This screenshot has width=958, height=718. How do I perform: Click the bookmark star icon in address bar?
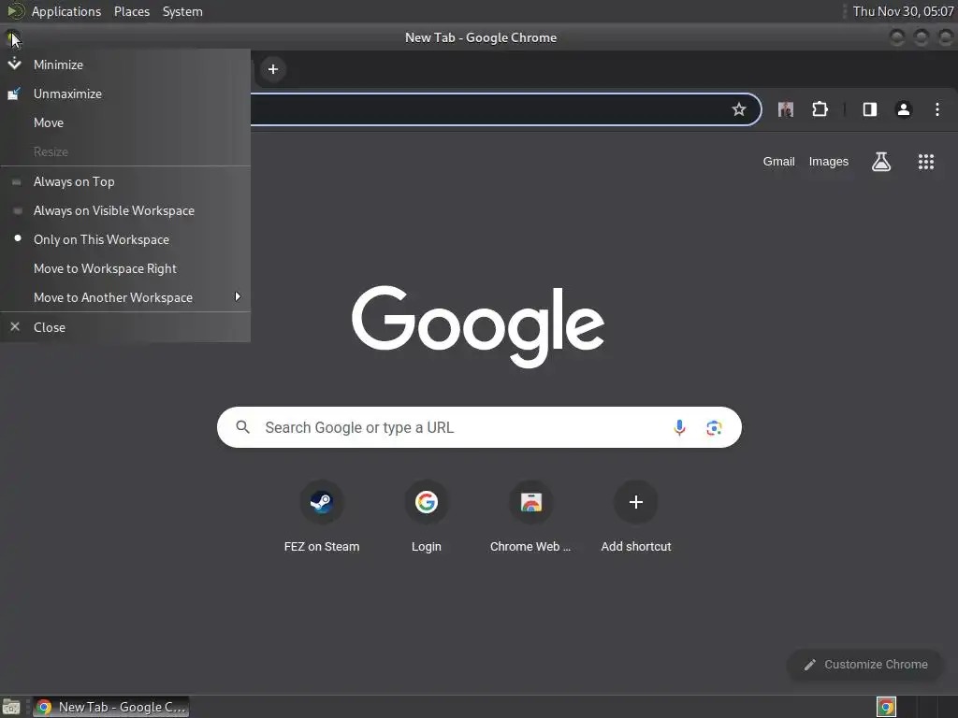click(739, 109)
